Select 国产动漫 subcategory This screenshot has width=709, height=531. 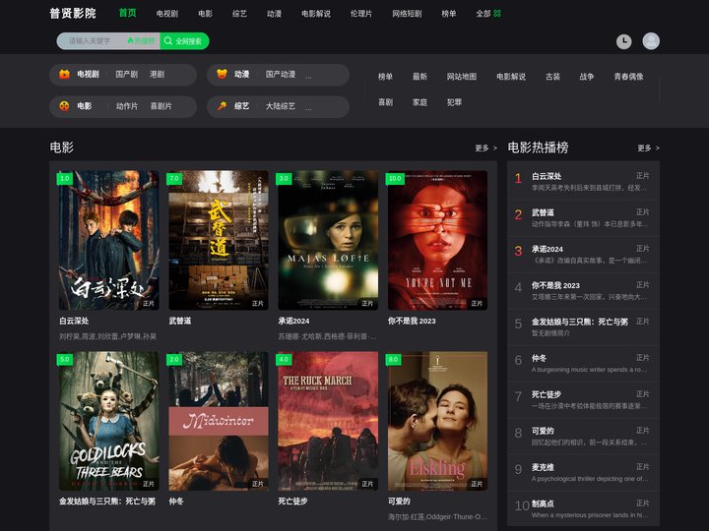281,74
